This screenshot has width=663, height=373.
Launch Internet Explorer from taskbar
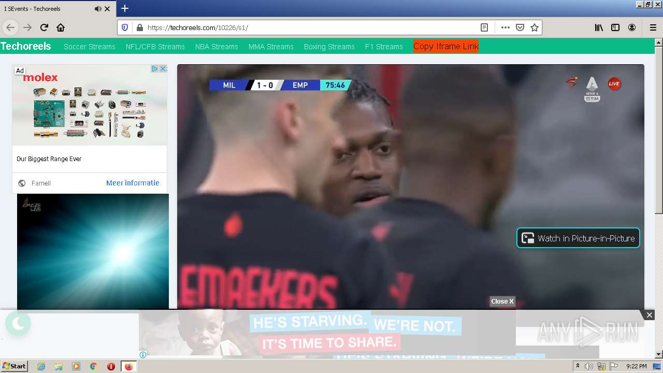(x=41, y=366)
